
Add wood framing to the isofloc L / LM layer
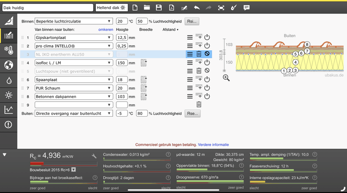coord(144,63)
